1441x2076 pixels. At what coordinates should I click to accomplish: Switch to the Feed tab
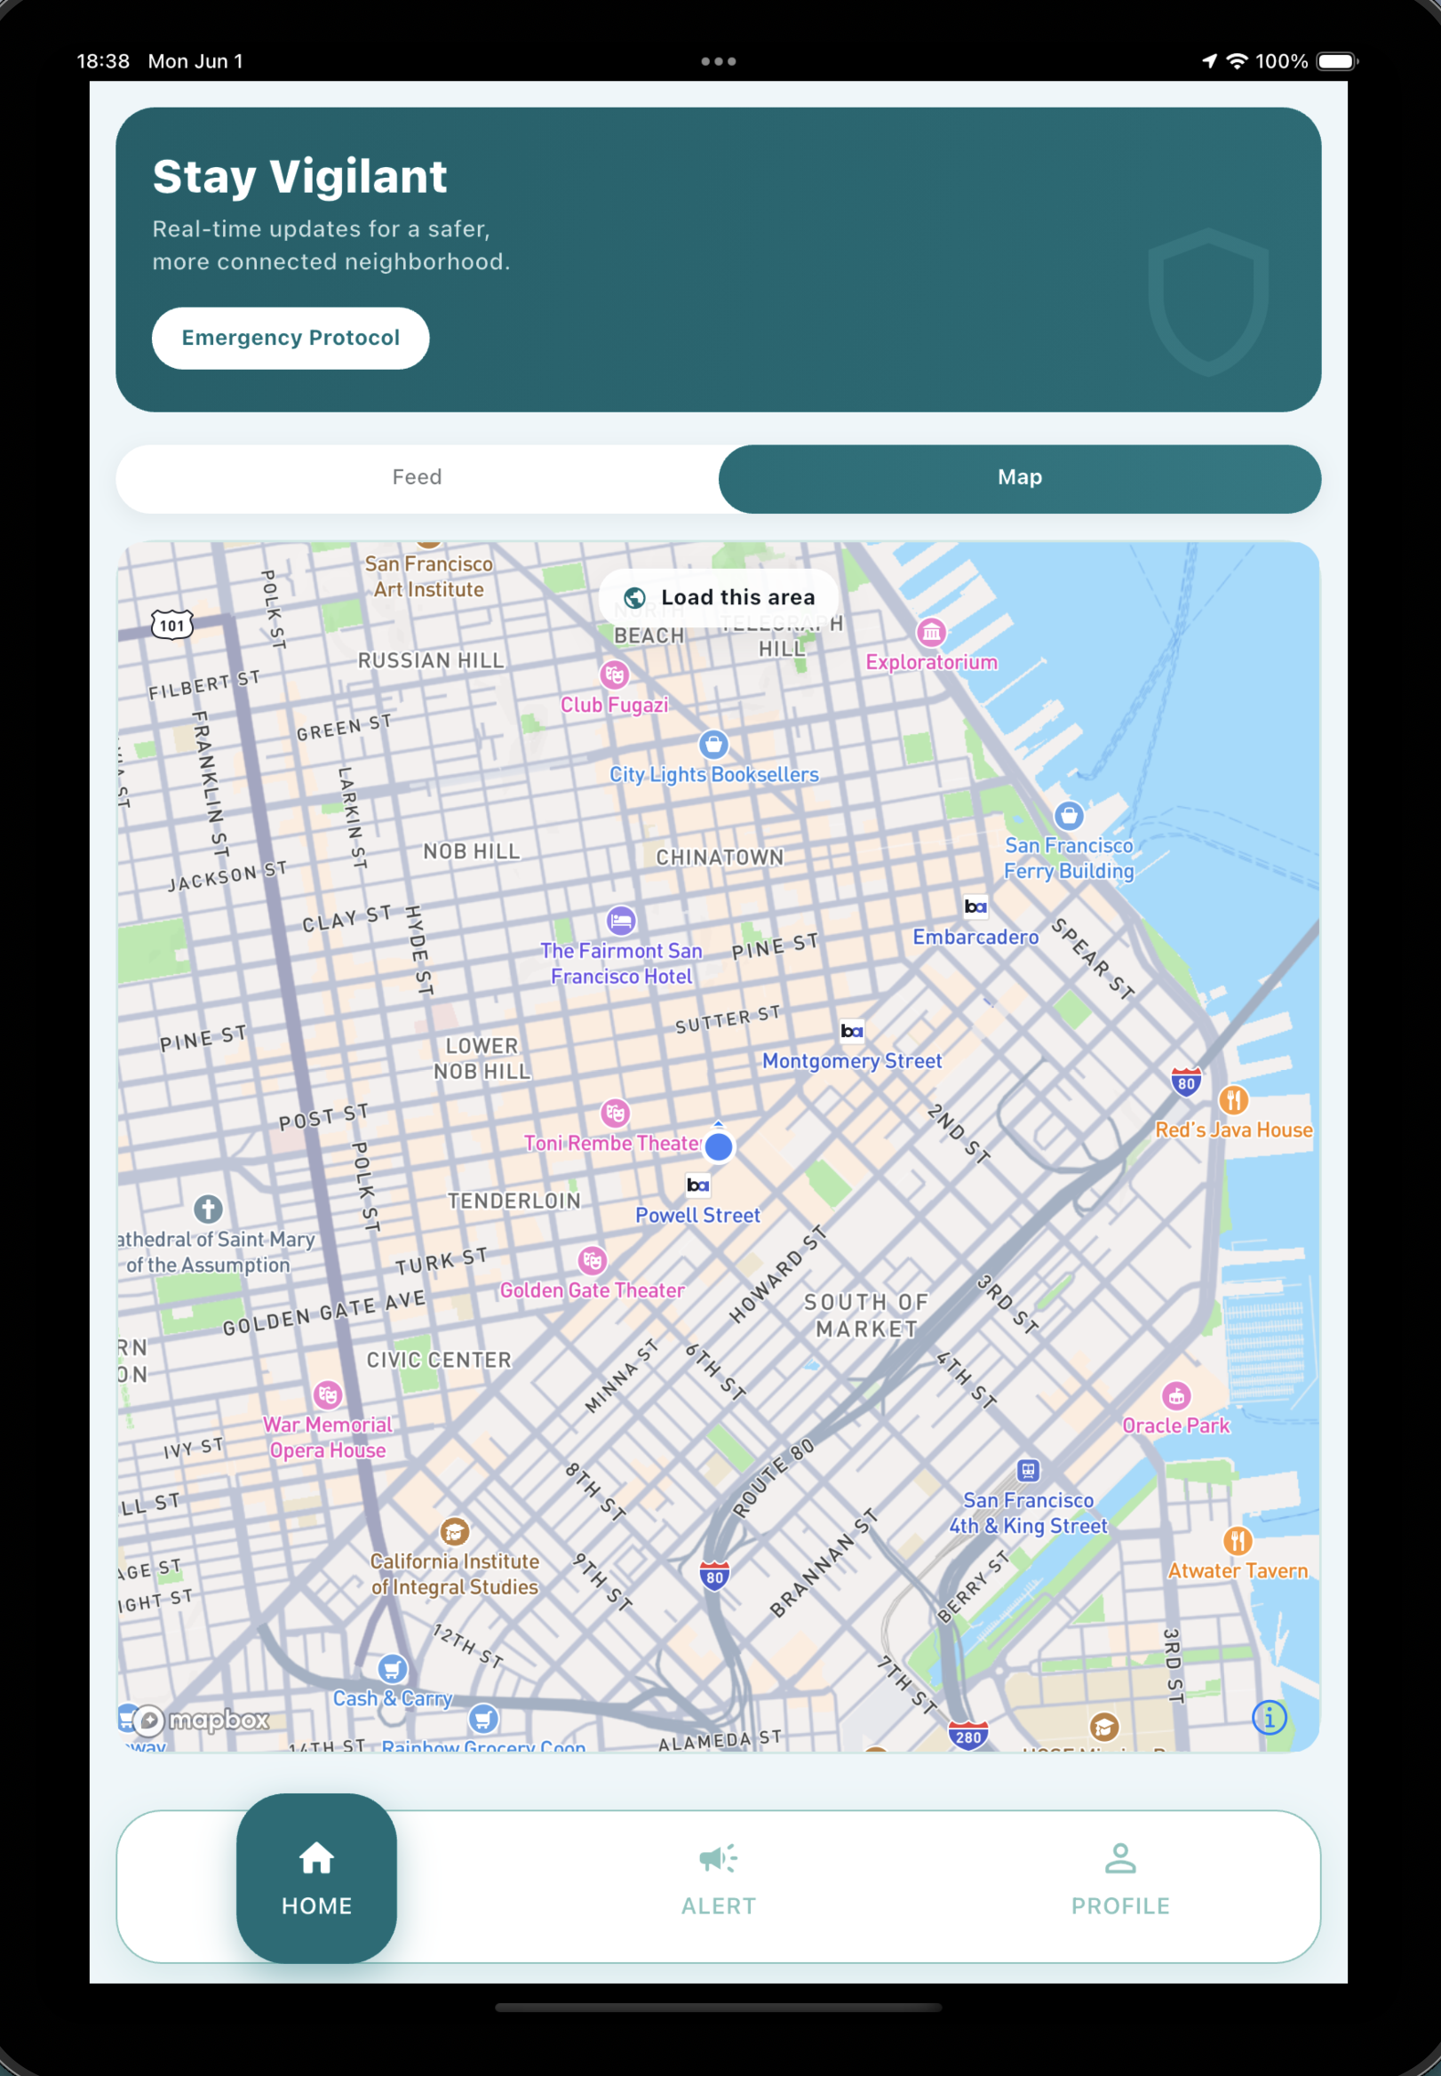click(x=418, y=478)
